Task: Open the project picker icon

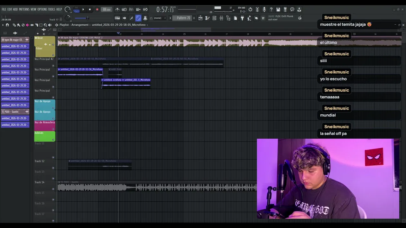Action: tap(235, 18)
